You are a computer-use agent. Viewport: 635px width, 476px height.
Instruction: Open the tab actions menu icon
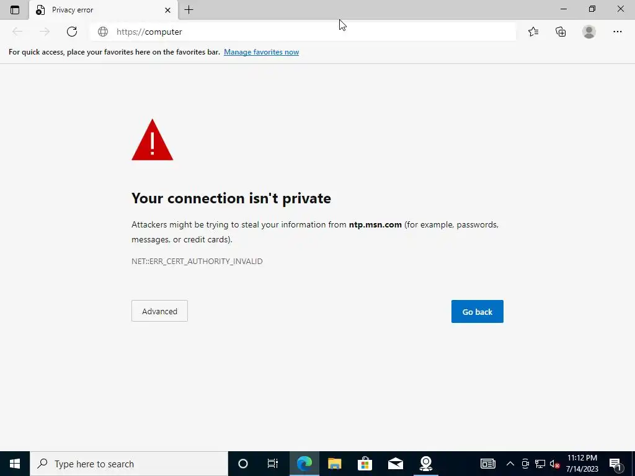coord(15,10)
